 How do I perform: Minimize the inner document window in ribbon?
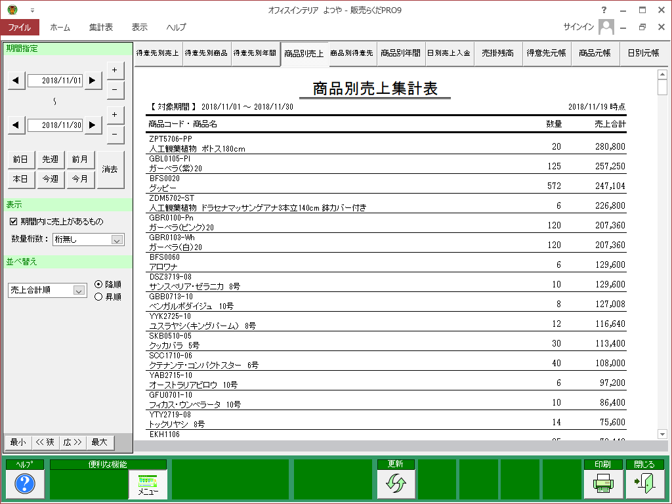pos(623,28)
